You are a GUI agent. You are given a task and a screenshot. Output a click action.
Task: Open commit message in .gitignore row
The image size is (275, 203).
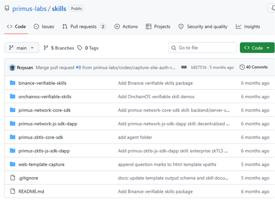(x=173, y=178)
